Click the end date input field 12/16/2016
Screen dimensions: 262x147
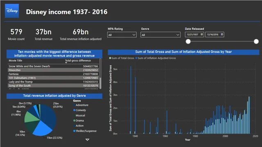coord(215,34)
